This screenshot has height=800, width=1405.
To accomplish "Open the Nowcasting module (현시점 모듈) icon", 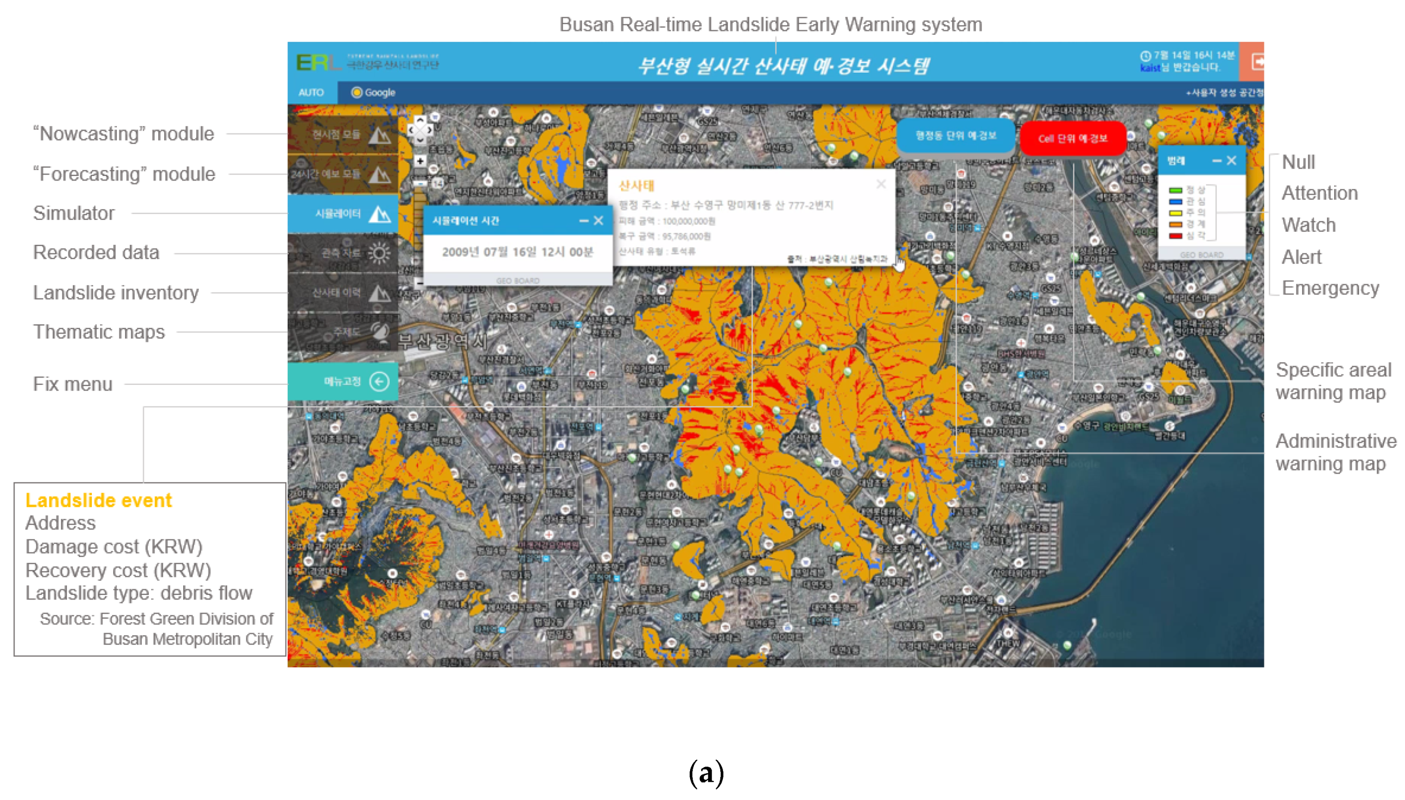I will coord(379,135).
